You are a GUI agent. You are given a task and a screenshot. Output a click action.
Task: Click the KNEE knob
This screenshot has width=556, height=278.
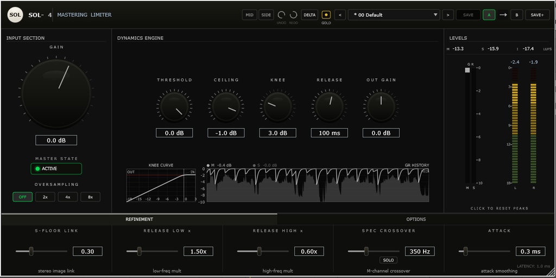(x=277, y=106)
